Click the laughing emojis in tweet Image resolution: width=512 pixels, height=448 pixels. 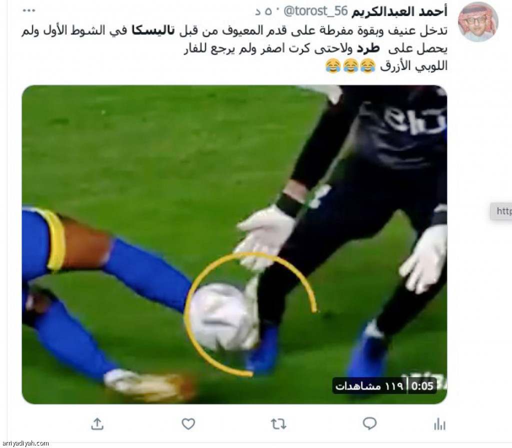350,66
